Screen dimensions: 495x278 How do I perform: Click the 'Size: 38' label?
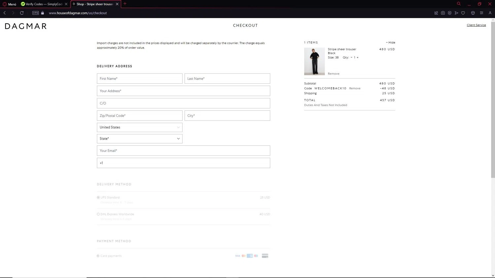click(x=333, y=57)
